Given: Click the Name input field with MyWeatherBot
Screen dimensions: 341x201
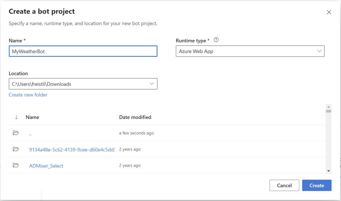Looking at the screenshot, I should 83,51.
